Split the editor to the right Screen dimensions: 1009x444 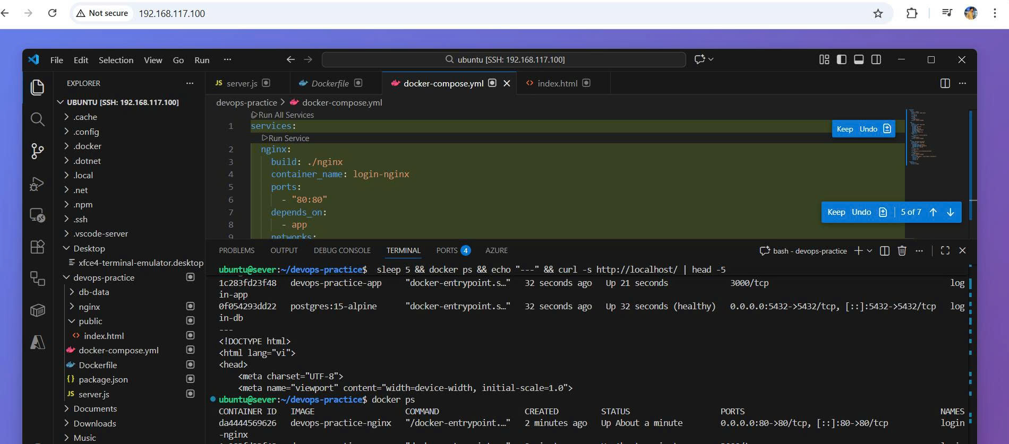click(945, 83)
